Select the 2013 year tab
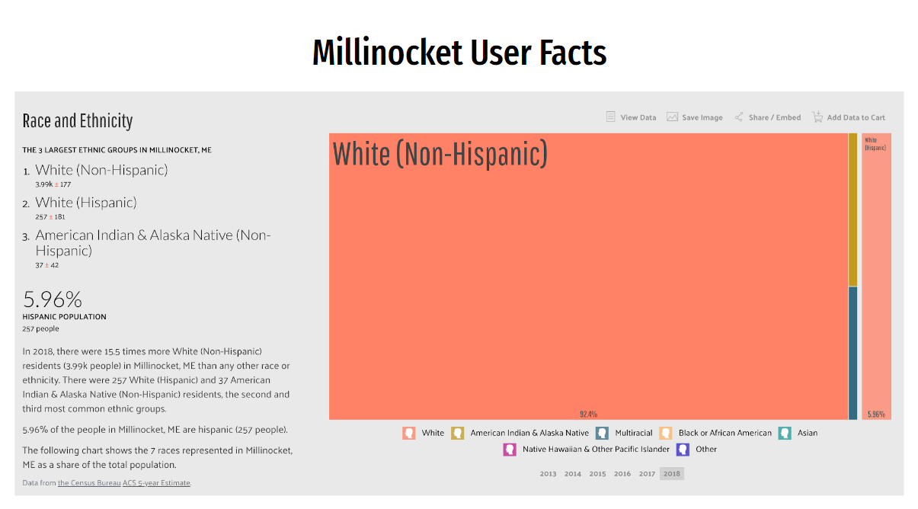 (548, 474)
